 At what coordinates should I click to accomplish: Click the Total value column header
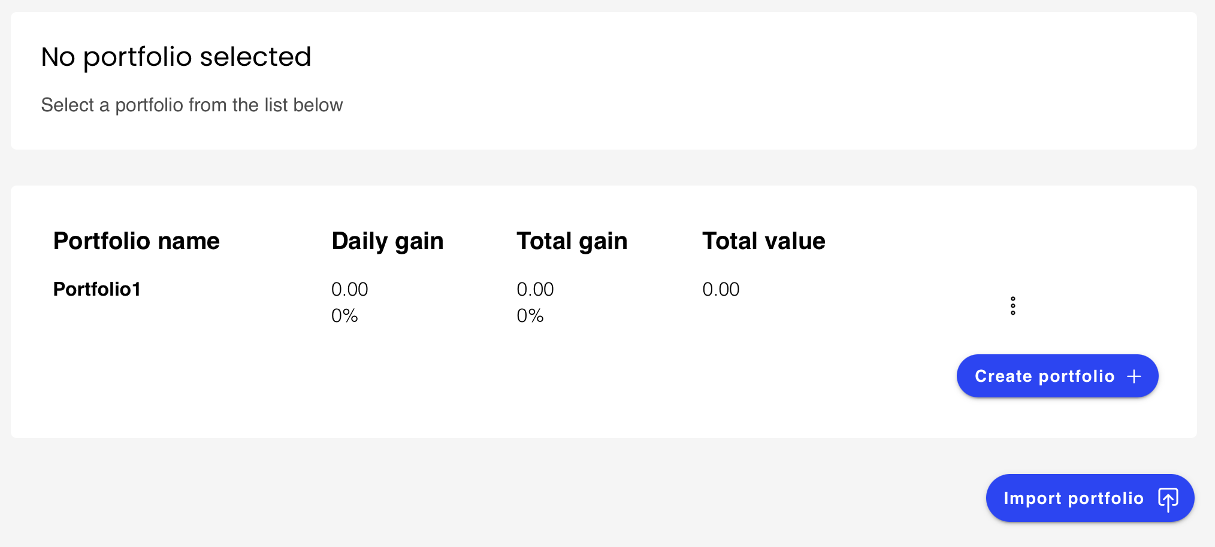pyautogui.click(x=763, y=241)
